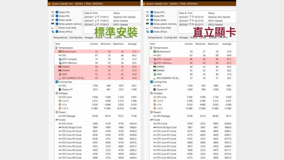Sort by the Average column in right window
284x160 pixels.
[227, 44]
